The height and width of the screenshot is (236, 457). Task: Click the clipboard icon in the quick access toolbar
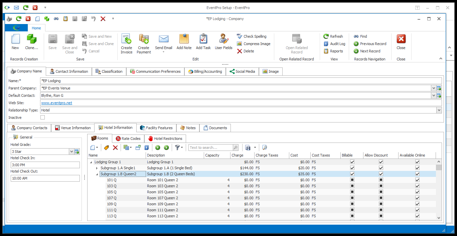[x=65, y=19]
